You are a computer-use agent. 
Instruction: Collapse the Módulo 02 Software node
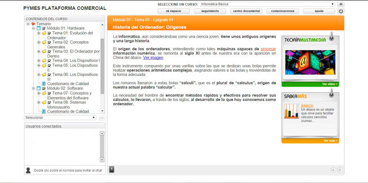tap(33, 89)
